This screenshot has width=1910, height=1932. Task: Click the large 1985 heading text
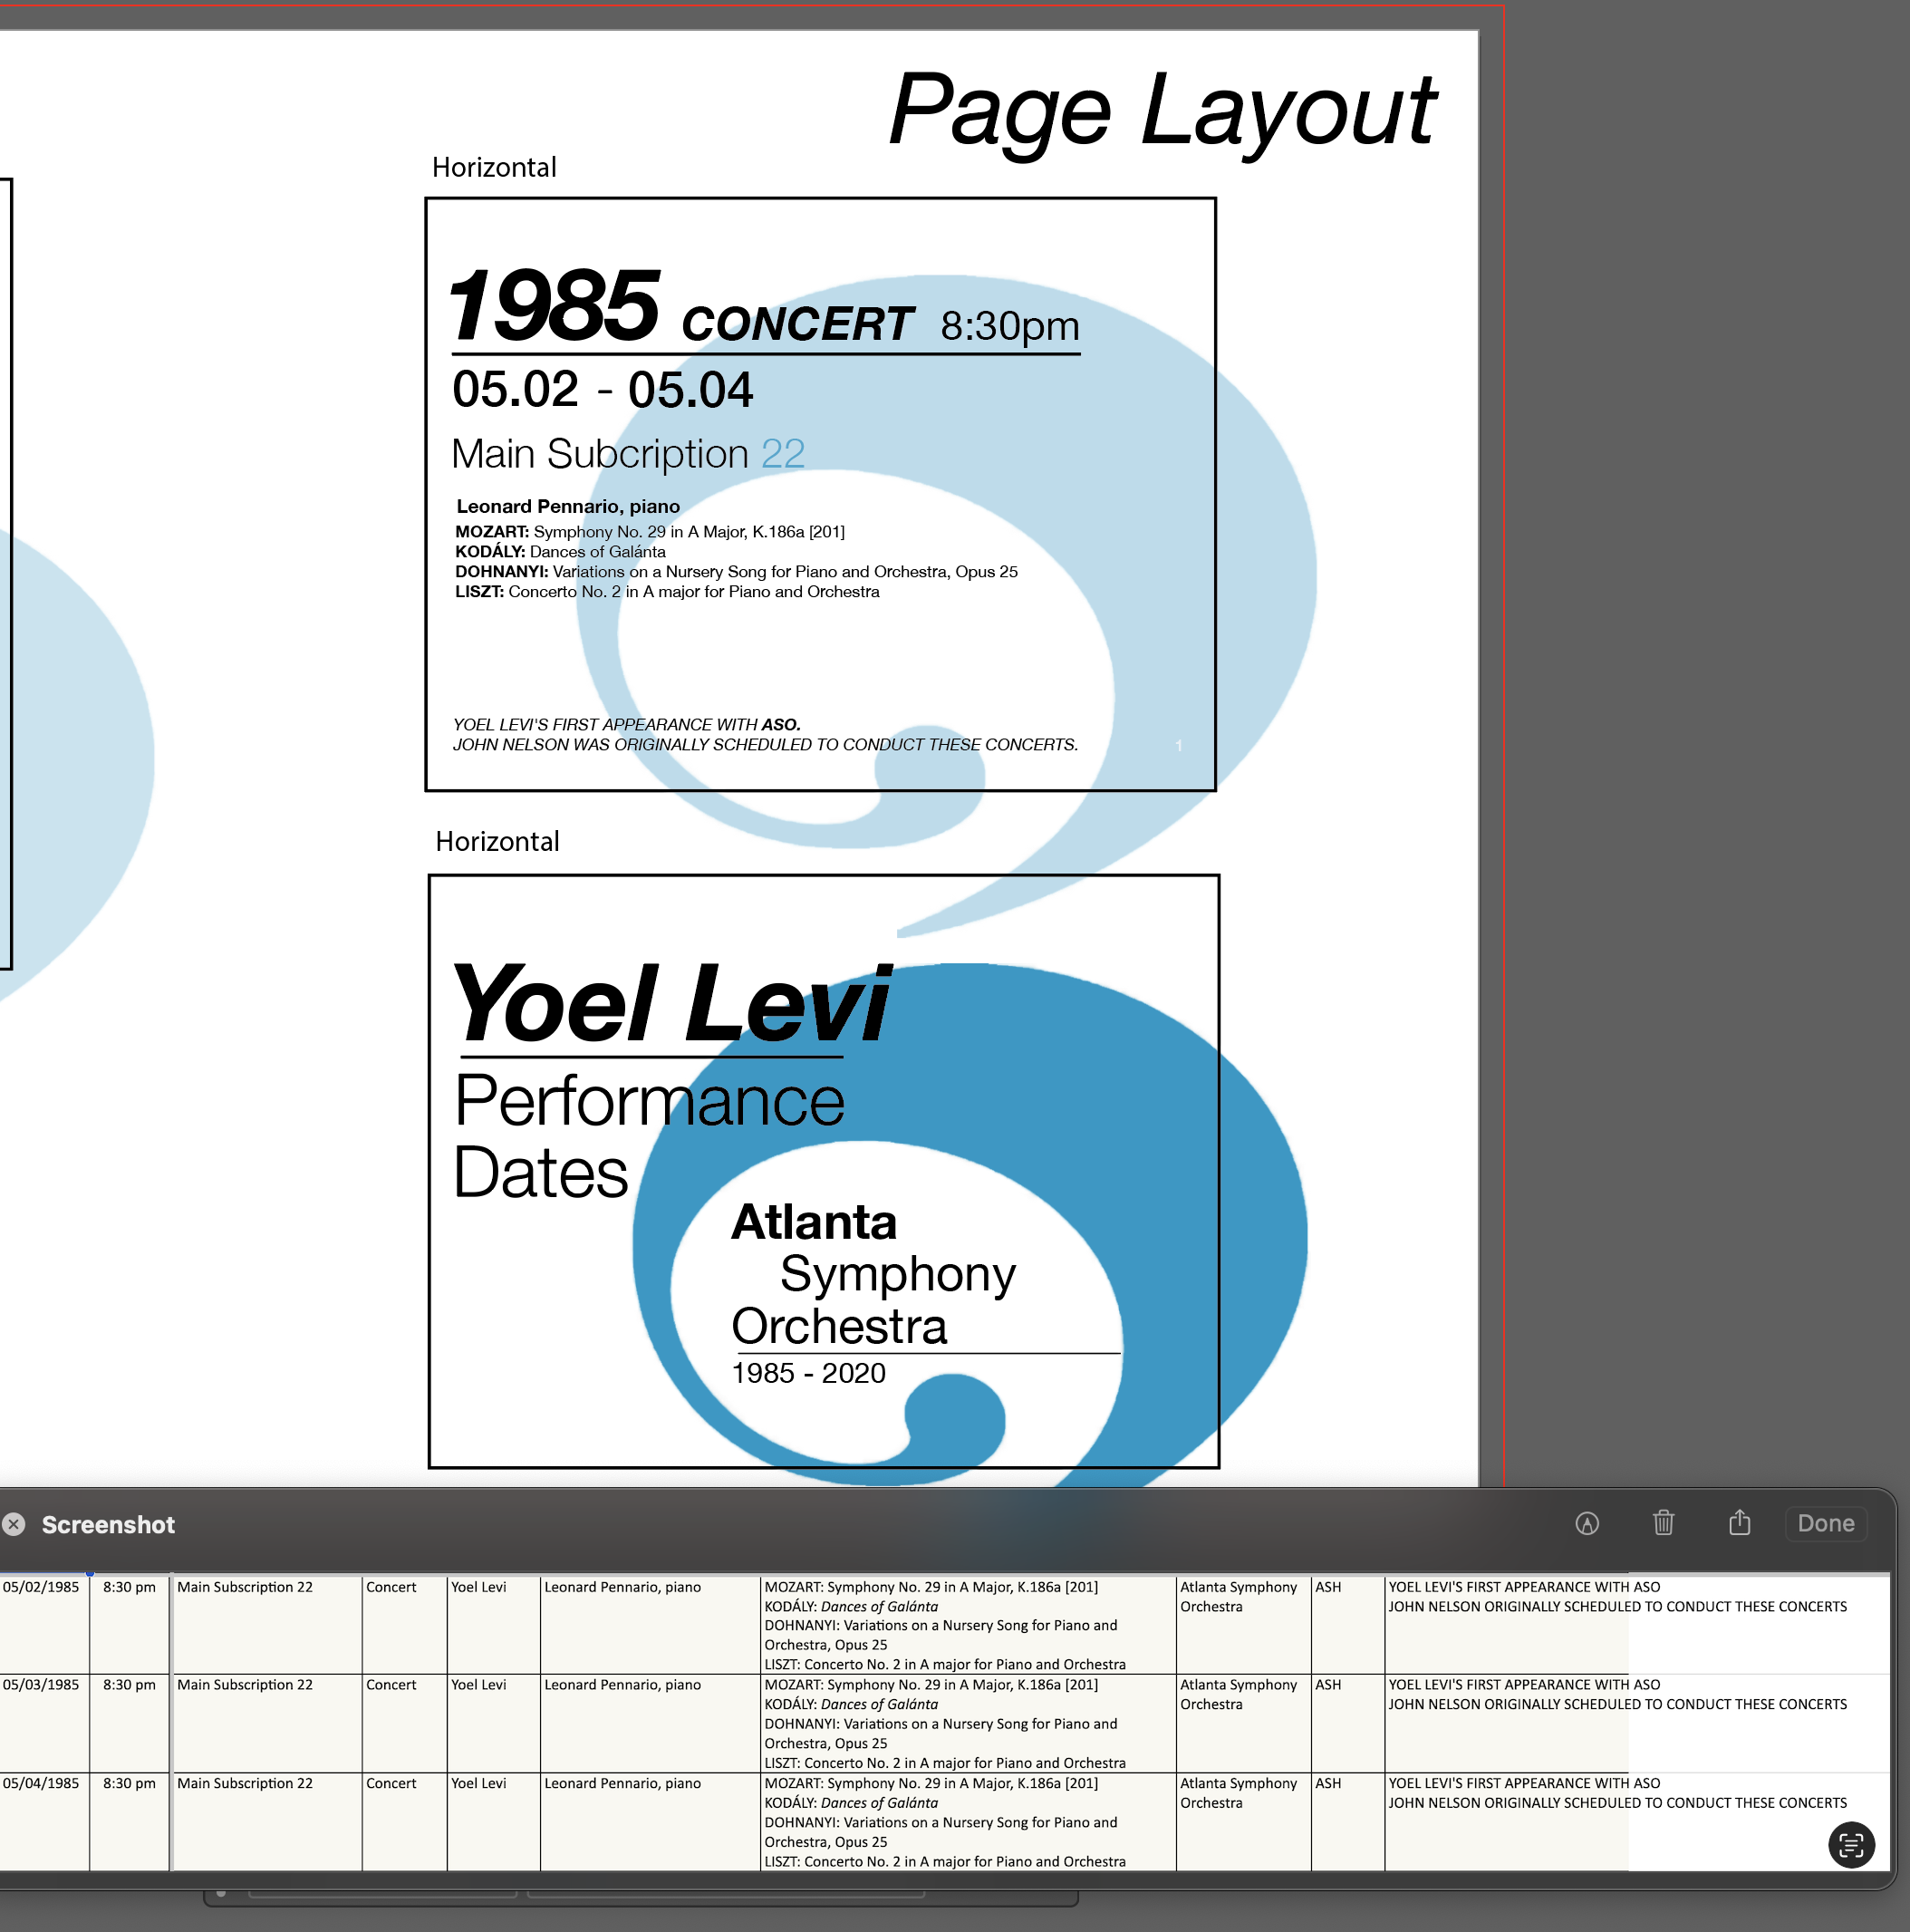pos(553,305)
